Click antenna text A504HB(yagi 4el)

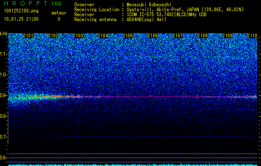tap(146, 20)
